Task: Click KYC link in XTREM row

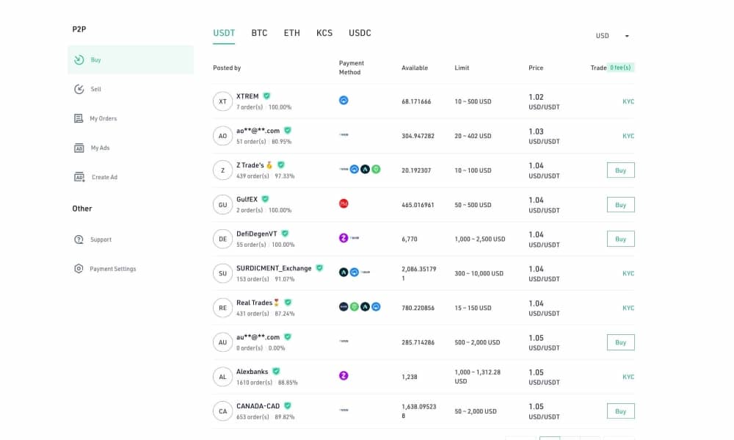Action: coord(628,101)
